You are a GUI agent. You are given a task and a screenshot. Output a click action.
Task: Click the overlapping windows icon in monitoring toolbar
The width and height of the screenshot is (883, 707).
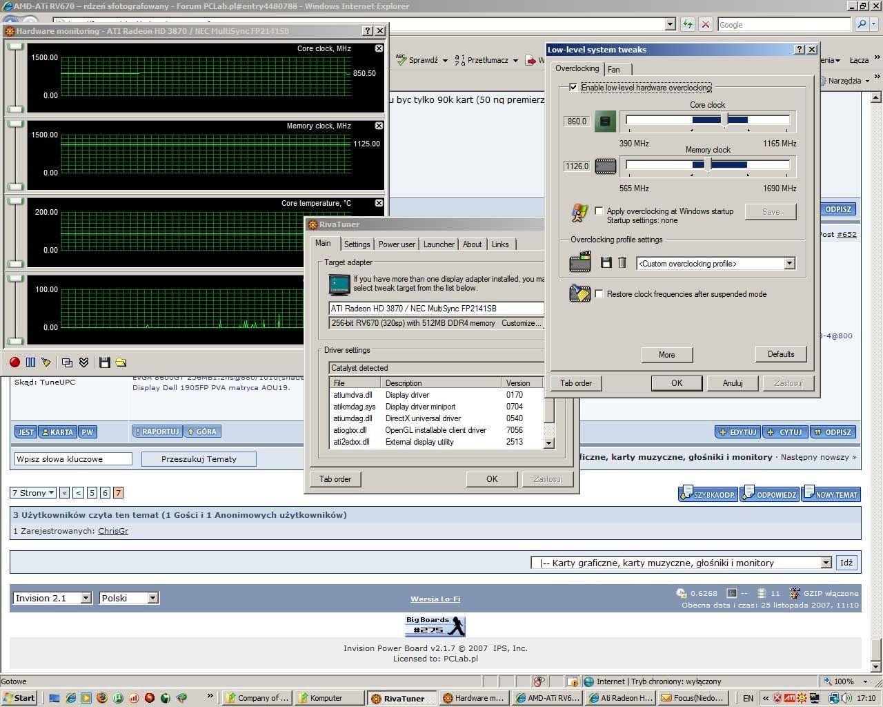[x=67, y=362]
